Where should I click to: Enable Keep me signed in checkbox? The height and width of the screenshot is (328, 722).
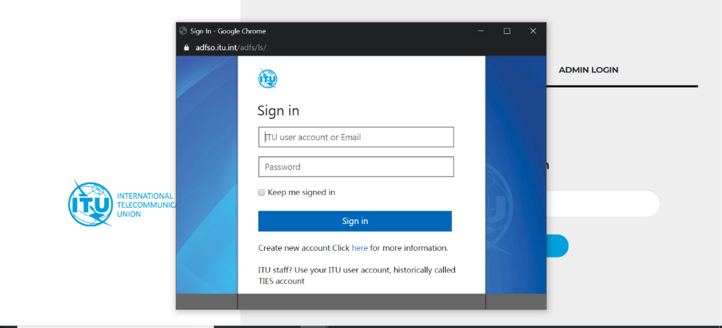click(x=261, y=193)
